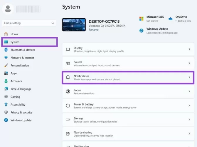Click the OneDrive cloud icon
The height and width of the screenshot is (147, 197).
[171, 19]
